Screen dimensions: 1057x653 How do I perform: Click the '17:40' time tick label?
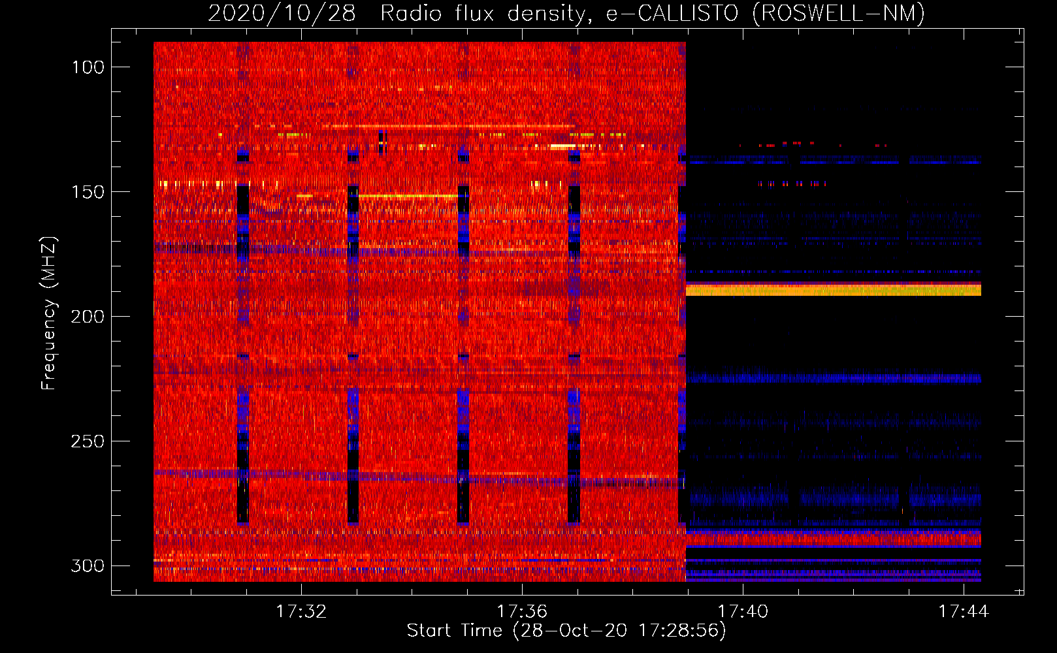[x=743, y=611]
